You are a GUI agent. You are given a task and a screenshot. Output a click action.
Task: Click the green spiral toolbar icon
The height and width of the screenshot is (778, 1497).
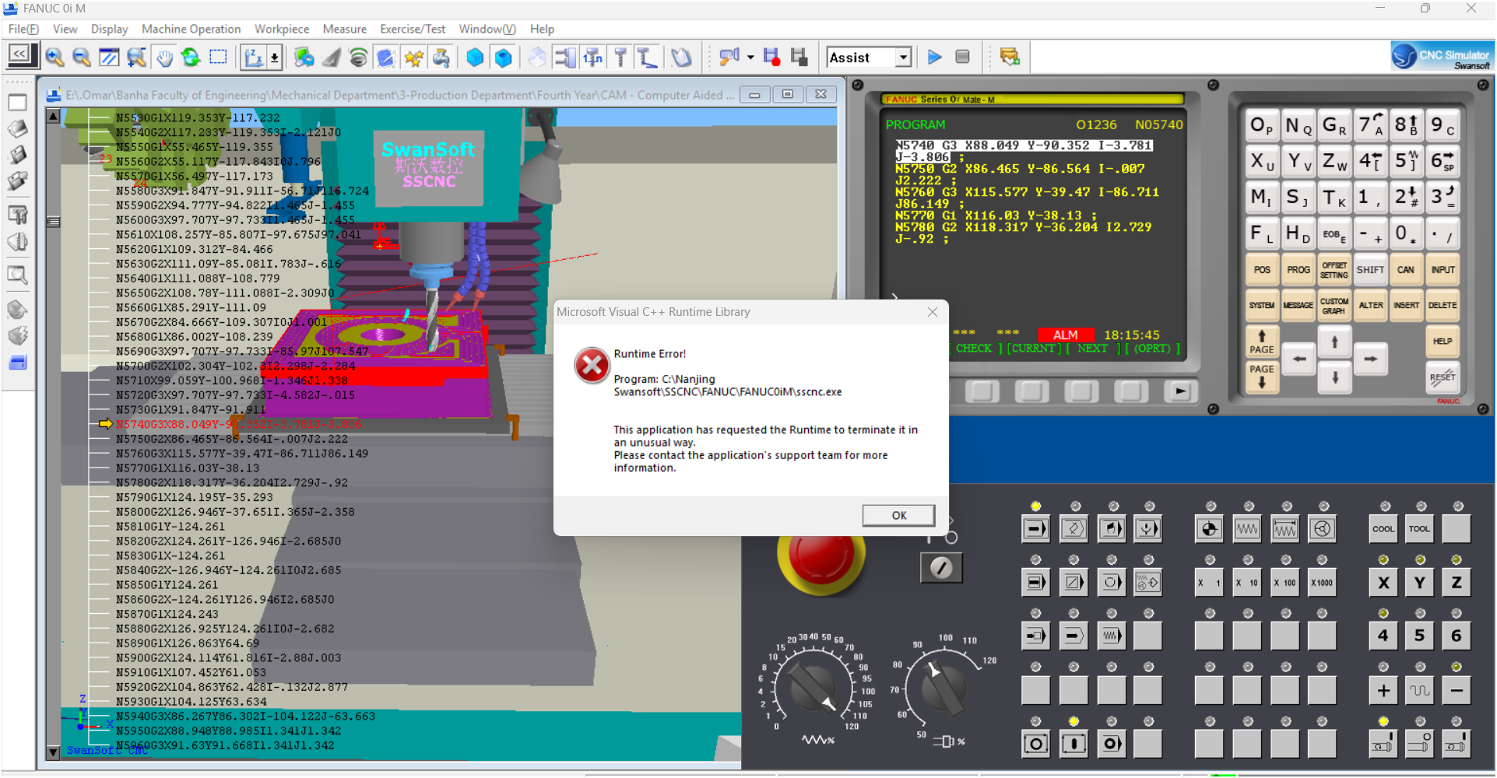[x=358, y=57]
